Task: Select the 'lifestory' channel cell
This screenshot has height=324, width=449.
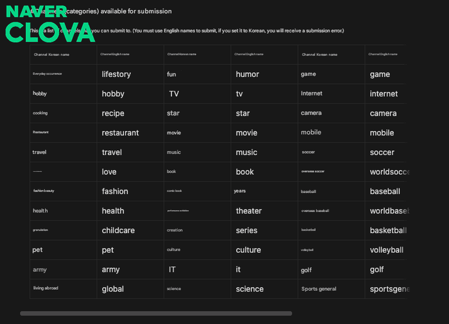Action: pos(130,74)
